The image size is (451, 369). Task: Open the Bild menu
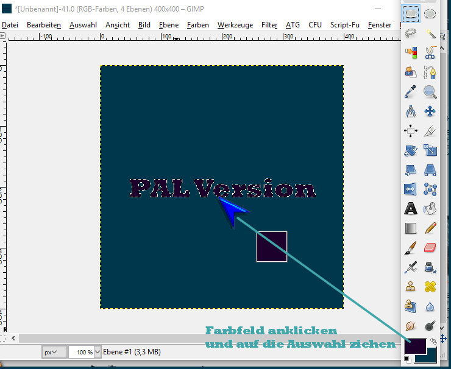click(x=144, y=25)
